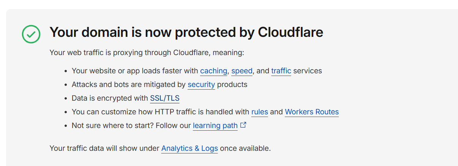
Task: Open the caching link
Action: click(x=214, y=71)
